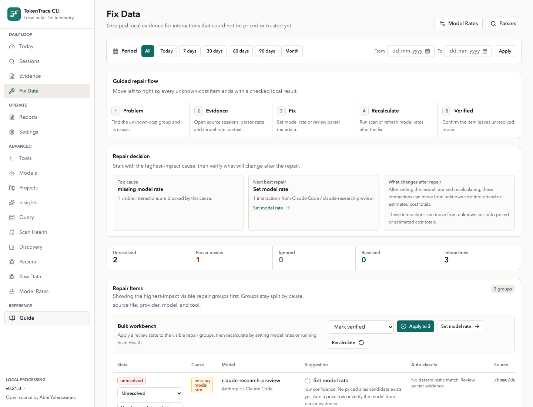Click the Apply to 3 button
This screenshot has width=533, height=407.
tap(415, 326)
